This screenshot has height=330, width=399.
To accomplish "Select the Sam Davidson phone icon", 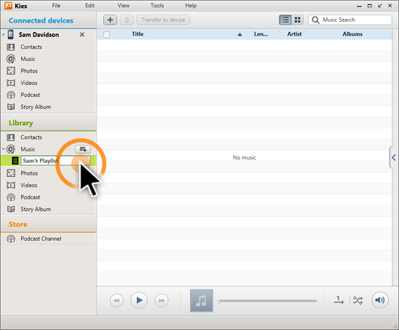I will (x=11, y=34).
